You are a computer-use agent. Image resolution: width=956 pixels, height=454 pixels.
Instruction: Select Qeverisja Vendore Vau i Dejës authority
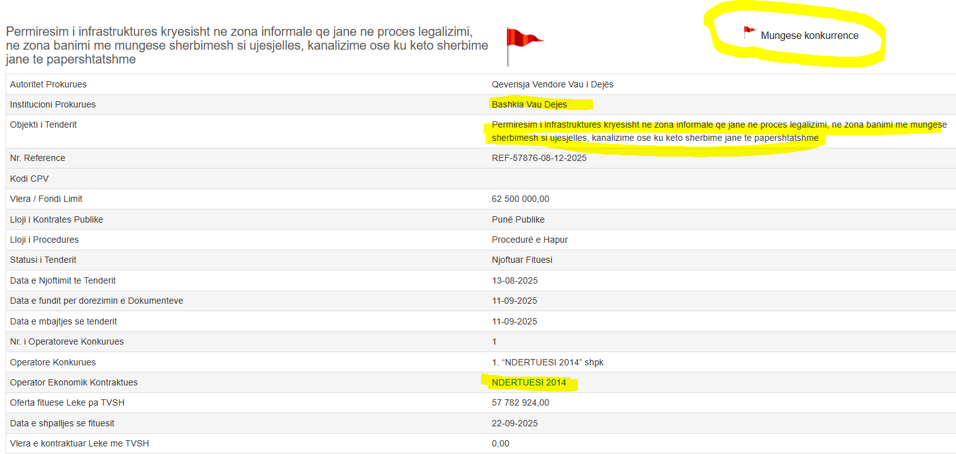click(x=553, y=84)
